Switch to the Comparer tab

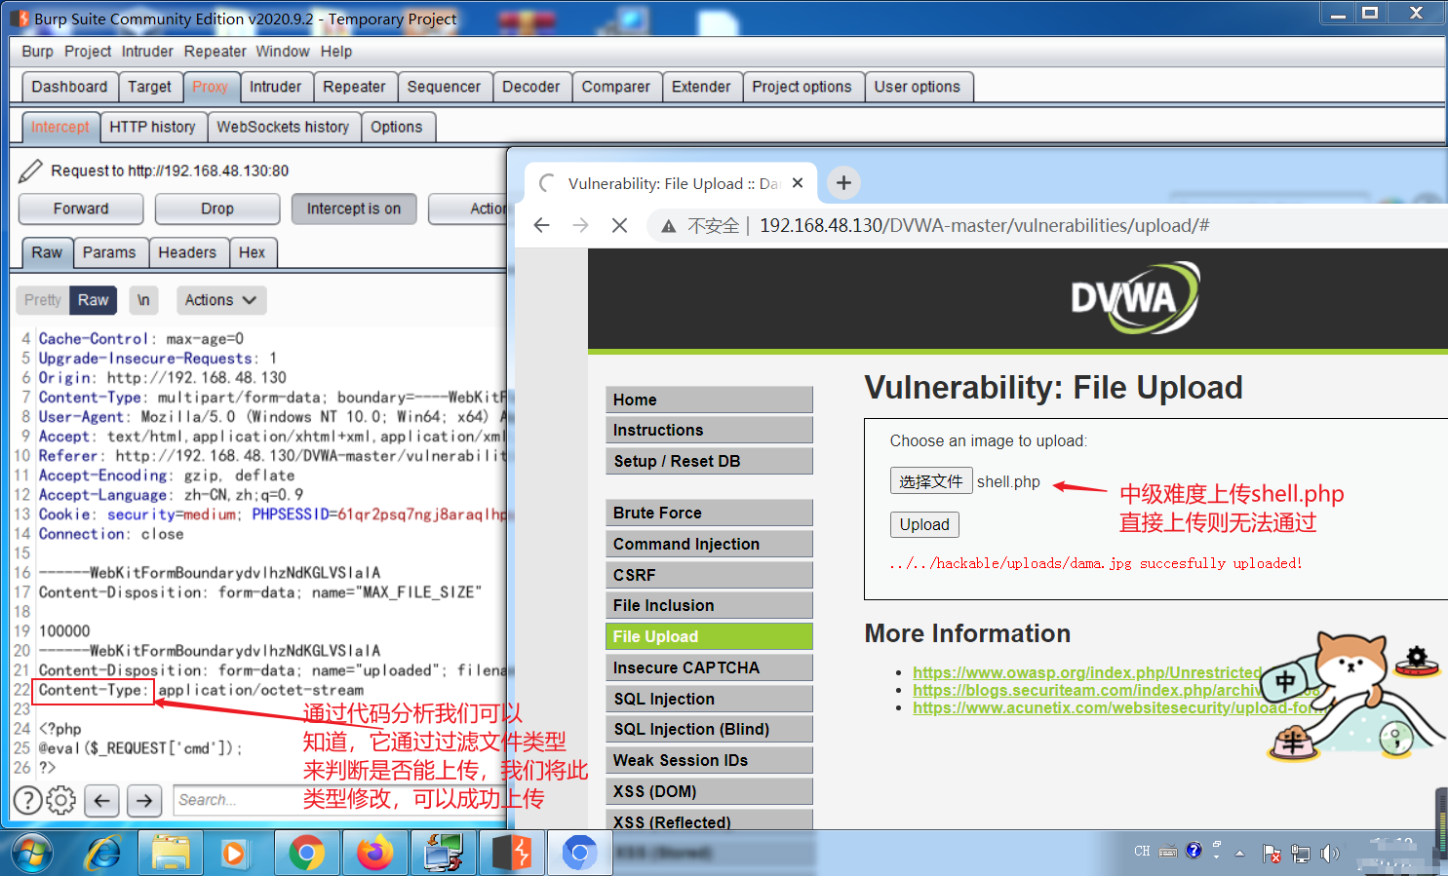(616, 87)
